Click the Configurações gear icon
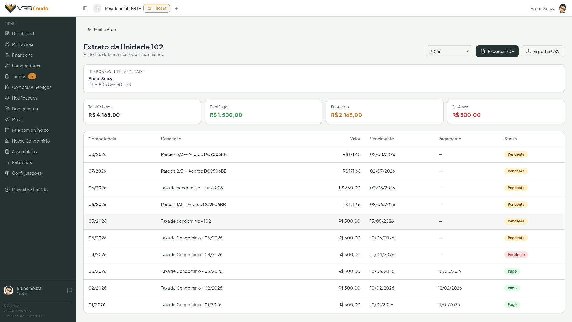The height and width of the screenshot is (322, 572). (7, 173)
